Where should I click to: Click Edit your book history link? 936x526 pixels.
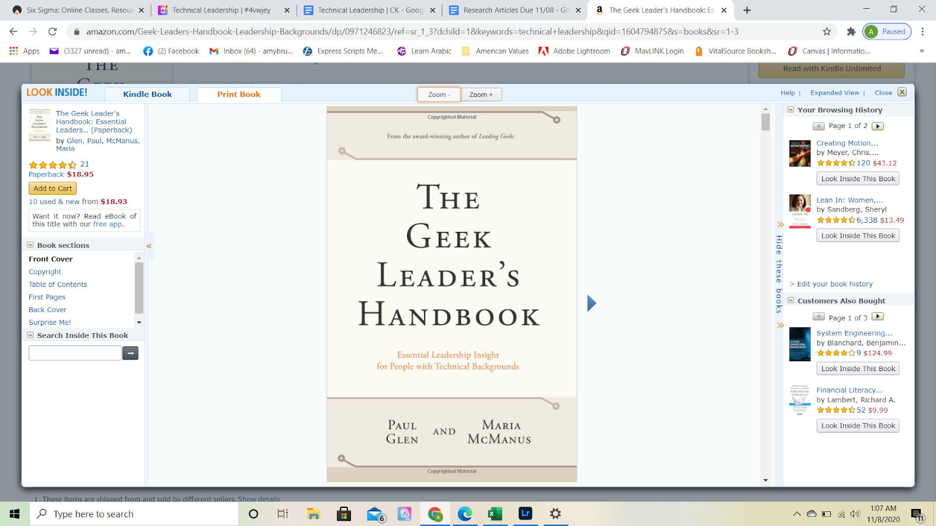point(835,284)
